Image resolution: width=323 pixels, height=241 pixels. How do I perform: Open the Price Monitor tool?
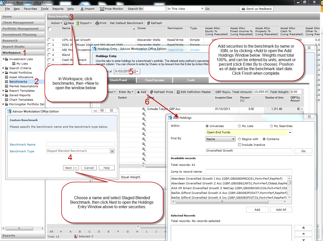(x=102, y=9)
